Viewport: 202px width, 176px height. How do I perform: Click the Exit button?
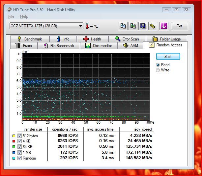click(180, 26)
